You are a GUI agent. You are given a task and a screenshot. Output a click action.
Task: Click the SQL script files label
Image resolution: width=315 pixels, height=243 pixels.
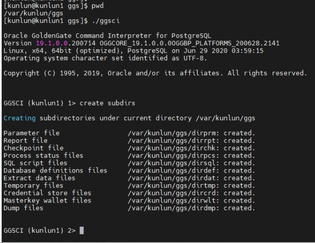tap(35, 163)
